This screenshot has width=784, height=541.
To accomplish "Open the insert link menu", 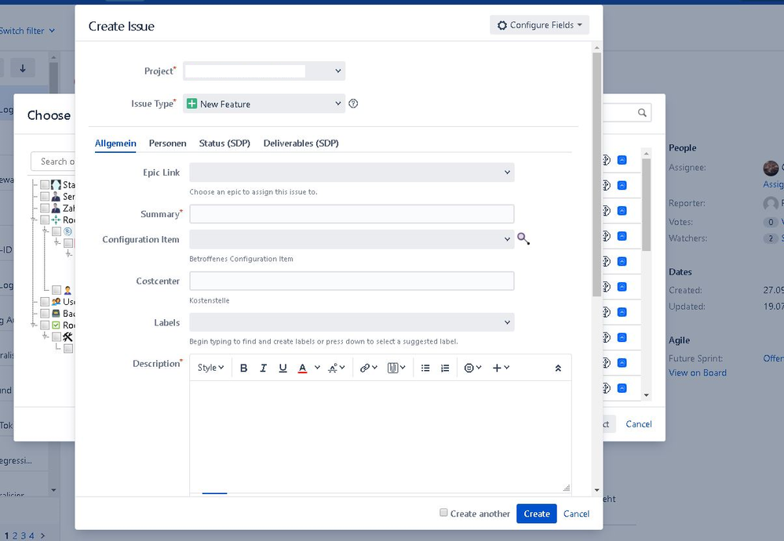I will coord(369,368).
